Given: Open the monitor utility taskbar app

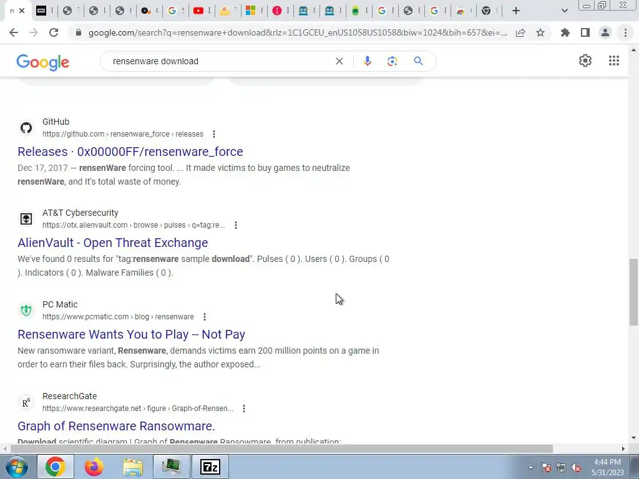Looking at the screenshot, I should click(172, 467).
